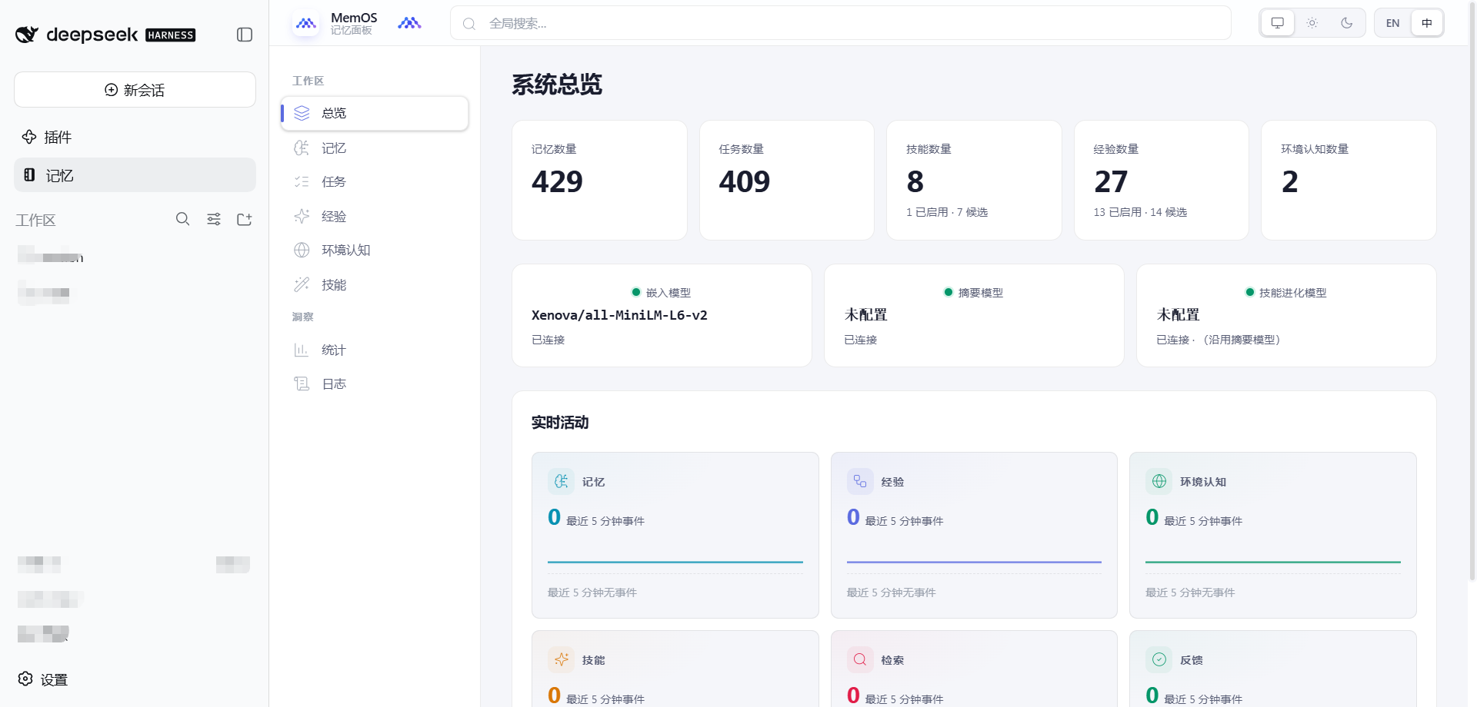Open the 任务 tasks page
This screenshot has height=707, width=1477.
point(375,181)
